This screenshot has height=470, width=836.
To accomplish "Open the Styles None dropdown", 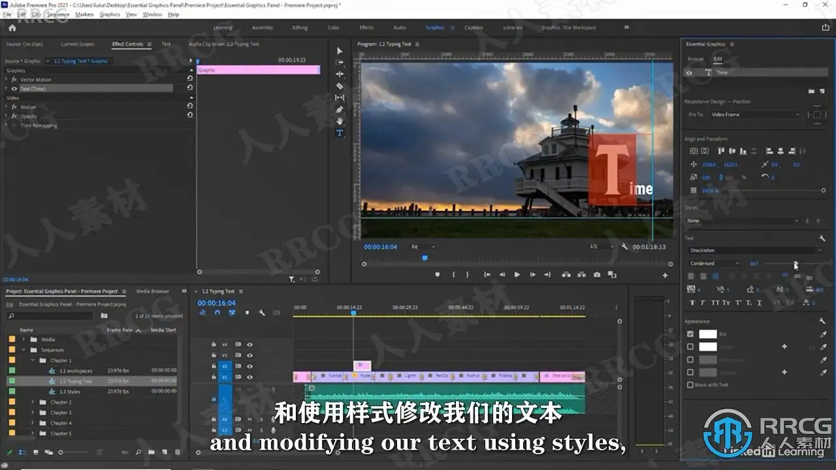I will 743,221.
